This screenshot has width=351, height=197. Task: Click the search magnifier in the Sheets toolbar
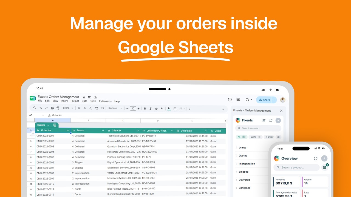coord(35,108)
